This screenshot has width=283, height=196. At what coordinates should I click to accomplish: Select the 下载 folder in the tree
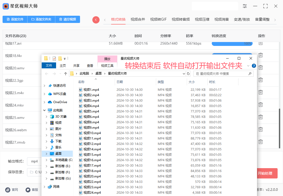point(56,141)
